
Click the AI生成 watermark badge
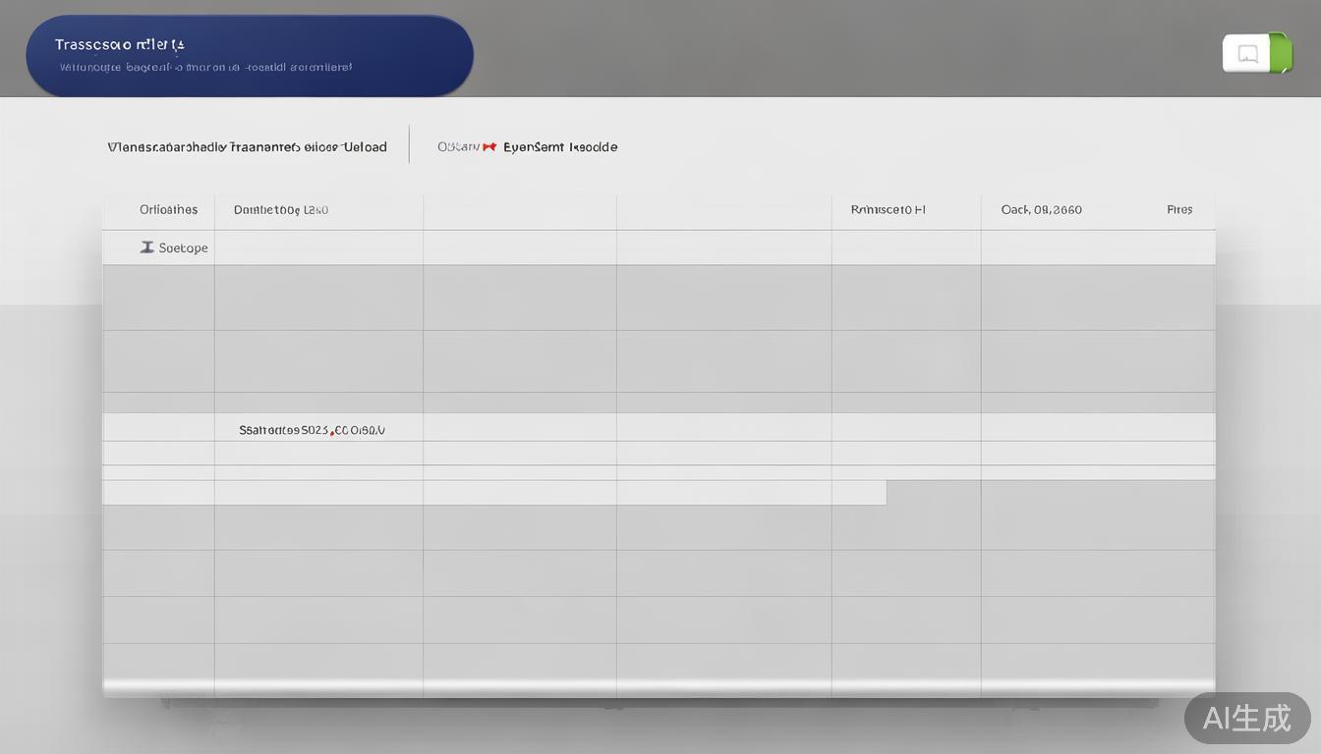[1247, 718]
